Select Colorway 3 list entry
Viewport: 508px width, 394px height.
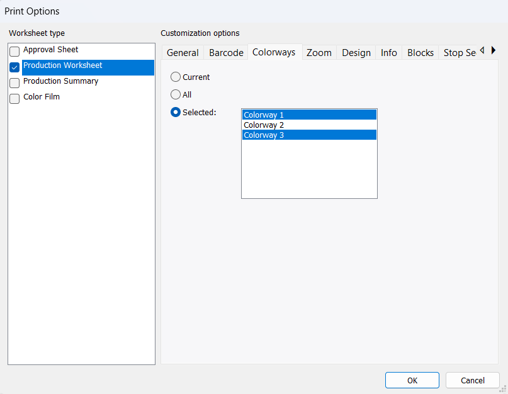click(308, 135)
